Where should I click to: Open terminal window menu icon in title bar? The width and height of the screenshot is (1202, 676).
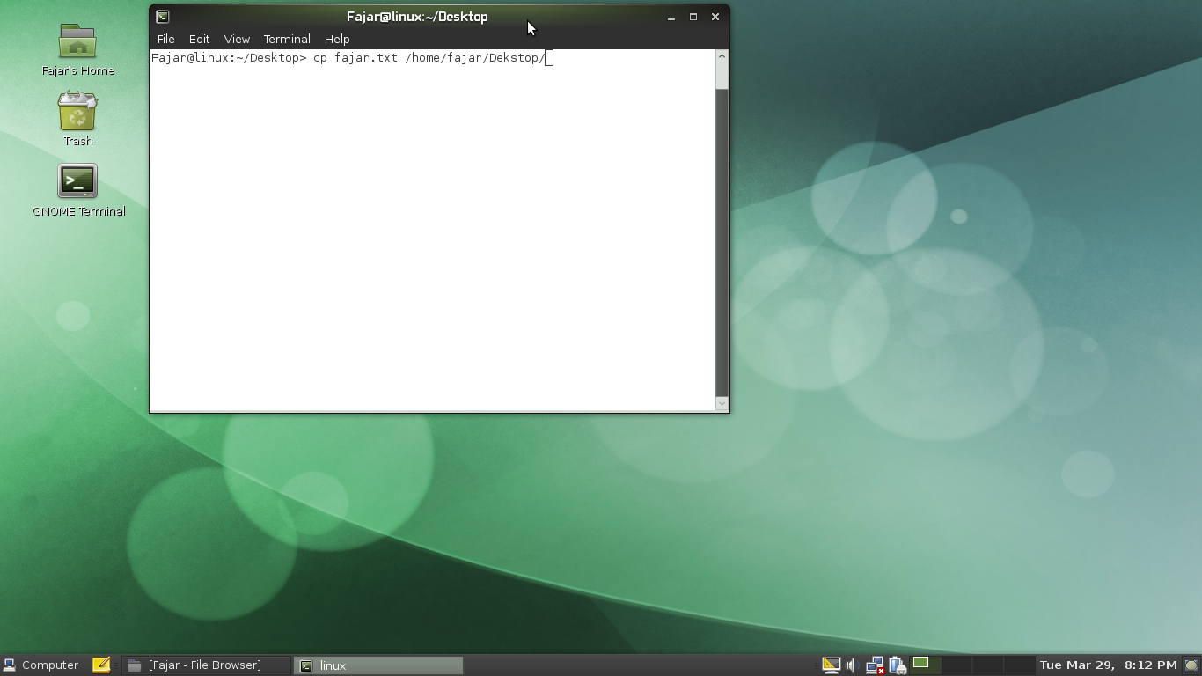[163, 16]
